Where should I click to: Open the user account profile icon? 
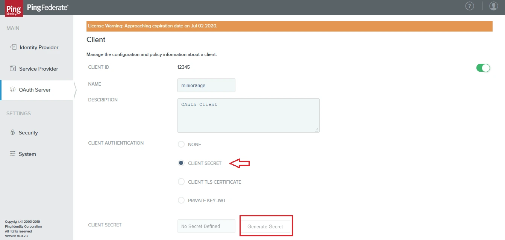pyautogui.click(x=493, y=6)
